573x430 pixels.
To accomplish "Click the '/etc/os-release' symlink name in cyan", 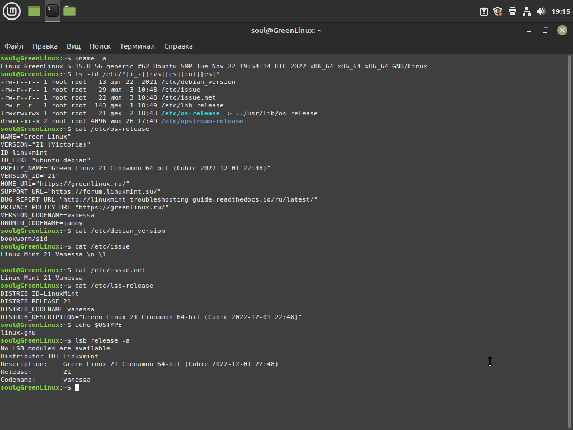I will click(190, 113).
